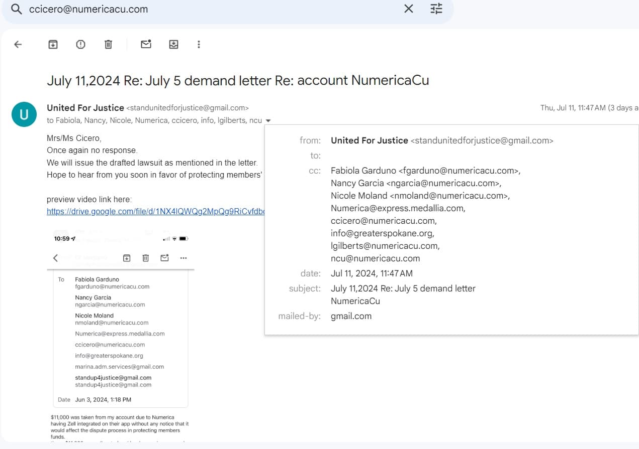This screenshot has height=449, width=639.
Task: Click the 'Once again no response.' line
Action: click(x=92, y=150)
